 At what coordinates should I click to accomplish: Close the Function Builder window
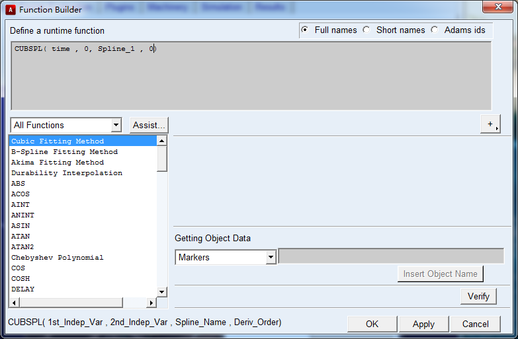click(498, 7)
